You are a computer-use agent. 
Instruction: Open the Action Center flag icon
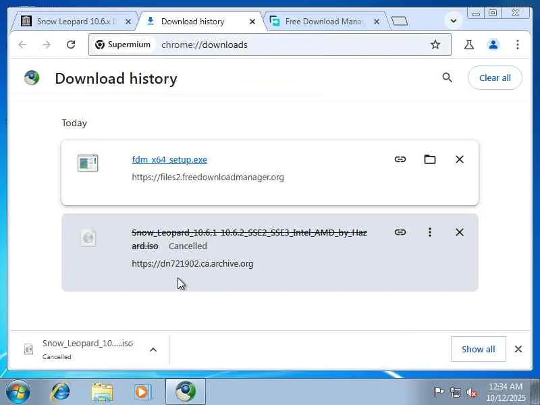[439, 392]
